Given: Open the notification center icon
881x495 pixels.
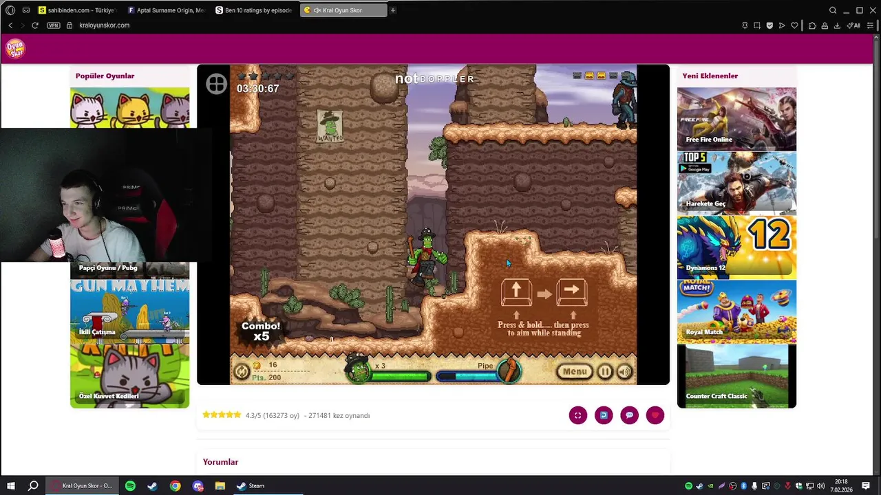Looking at the screenshot, I should (x=866, y=486).
